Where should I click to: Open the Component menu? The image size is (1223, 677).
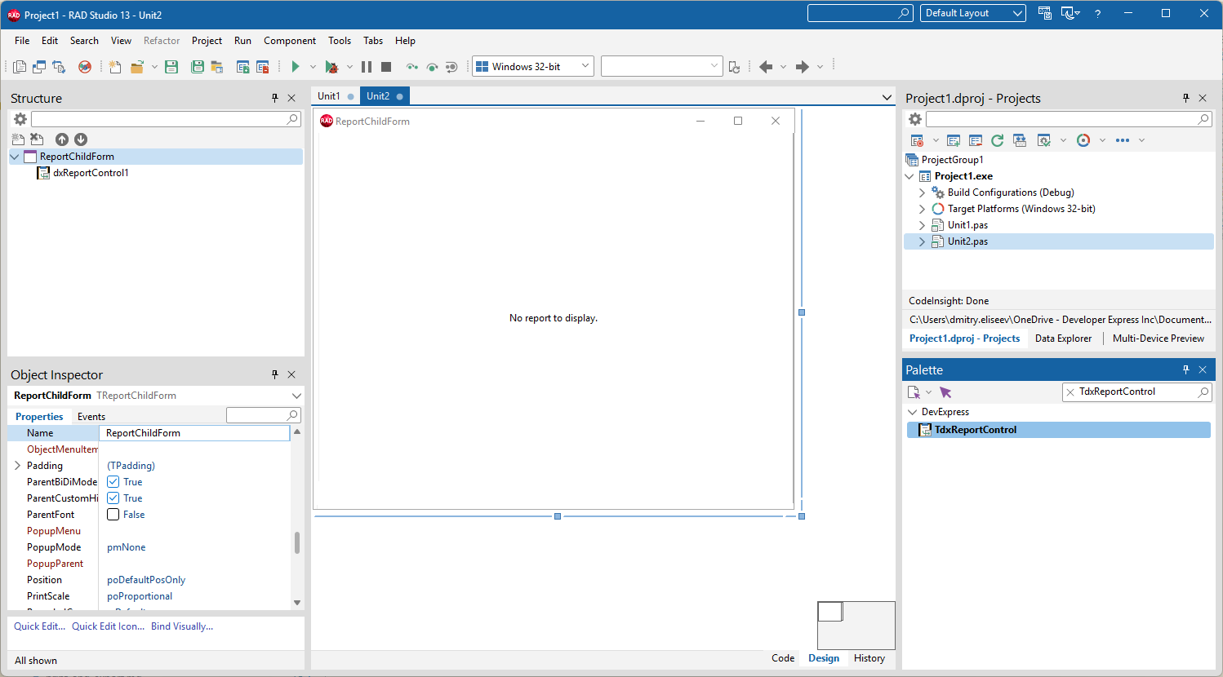tap(290, 41)
